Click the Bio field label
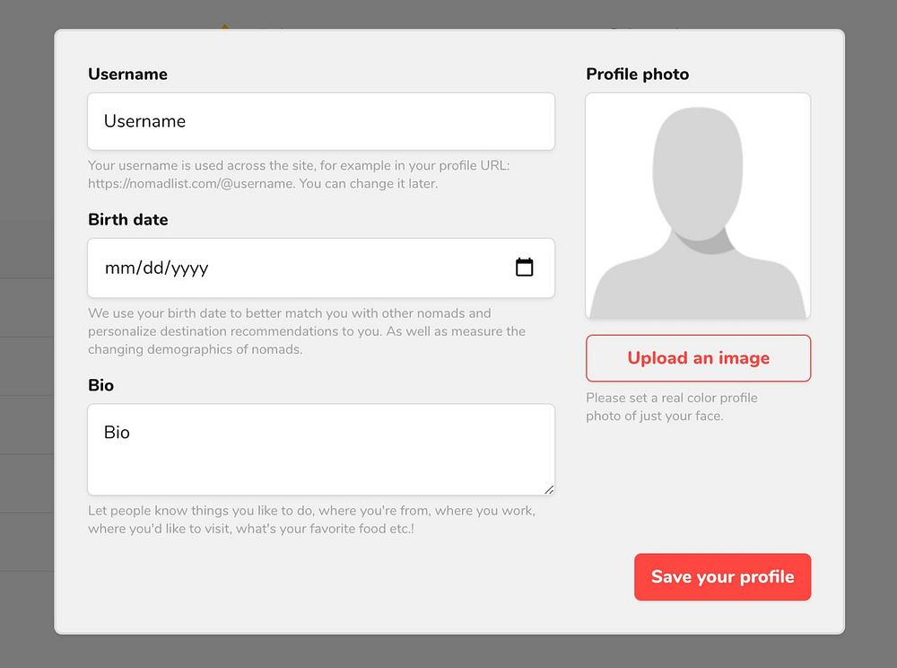This screenshot has height=668, width=897. click(100, 385)
